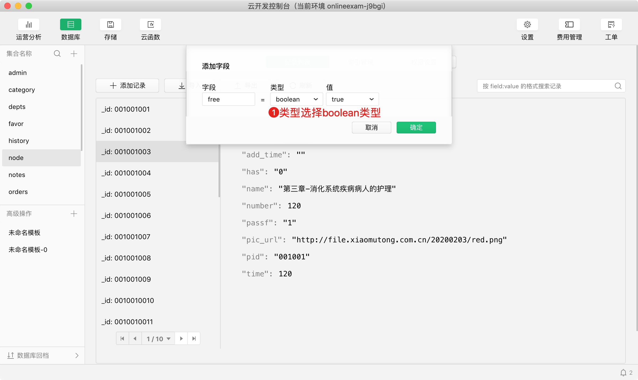Click the free field name input
This screenshot has height=380, width=638.
(228, 99)
